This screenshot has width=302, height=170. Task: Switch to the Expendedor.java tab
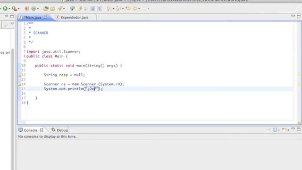(75, 17)
